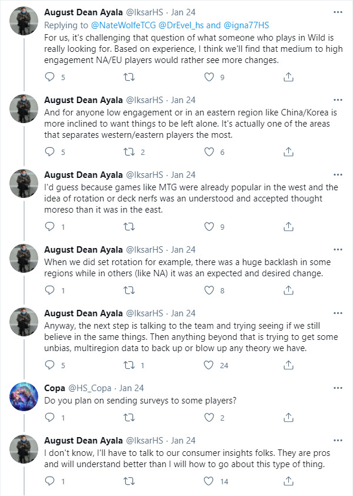The width and height of the screenshot is (353, 496).
Task: Expand options for the set rotation tweet
Action: (337, 250)
